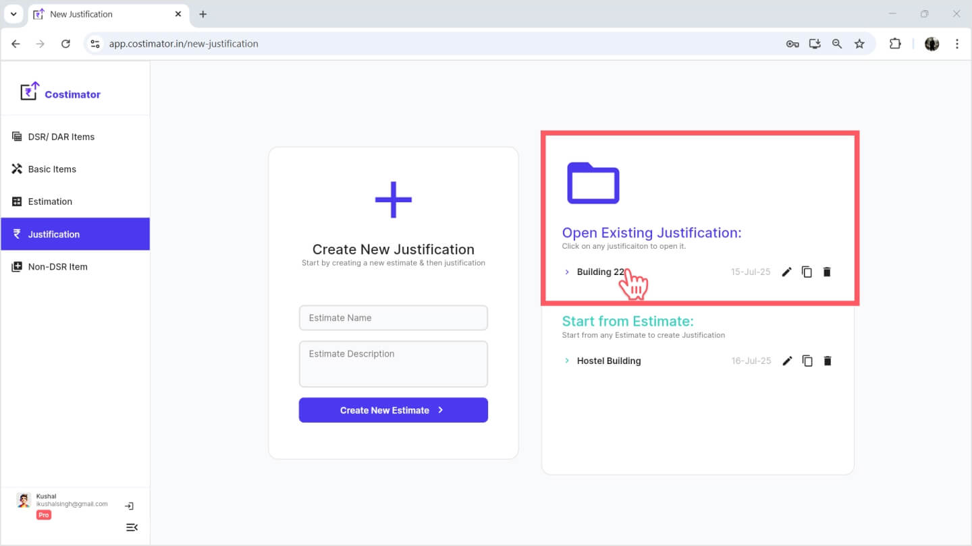Go to Estimation section
This screenshot has width=972, height=546.
75,202
